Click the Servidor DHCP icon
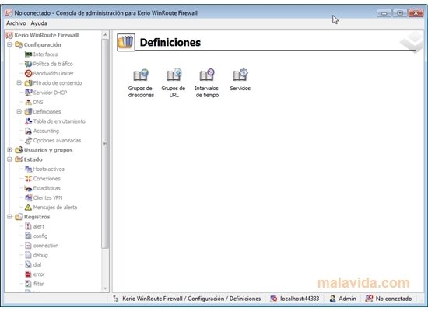The image size is (428, 311). [28, 93]
